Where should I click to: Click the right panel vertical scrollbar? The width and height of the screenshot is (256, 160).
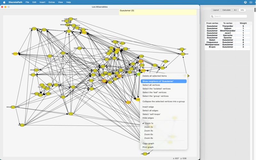point(255,10)
